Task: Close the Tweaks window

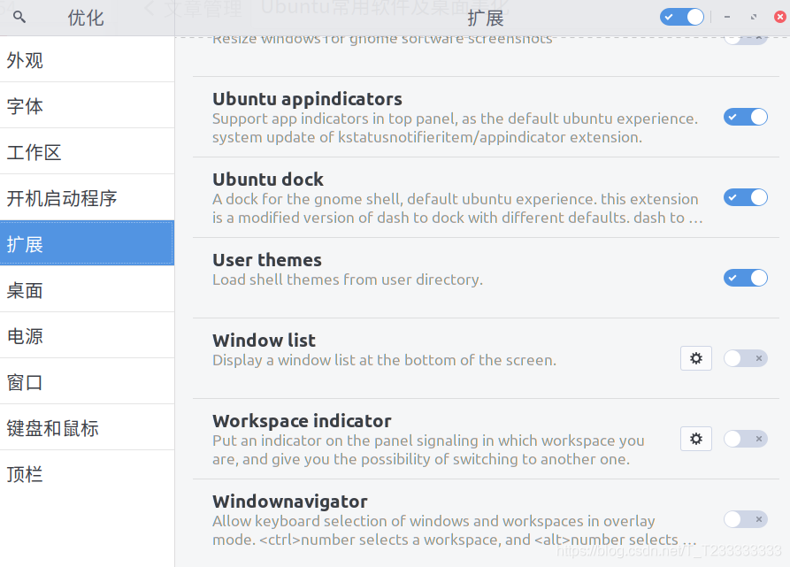Action: coord(780,17)
